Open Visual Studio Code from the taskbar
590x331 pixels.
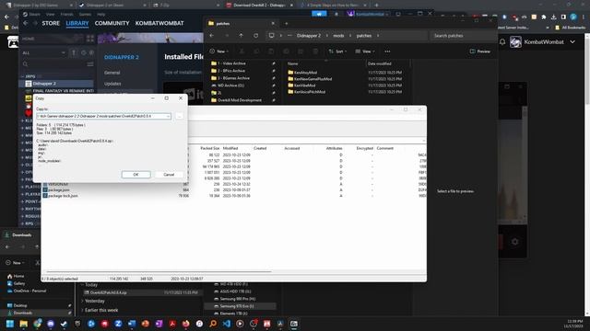point(226,324)
